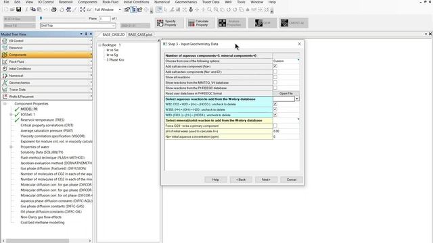Click the Save file toolbar icon
The image size is (433, 243).
coord(18,9)
